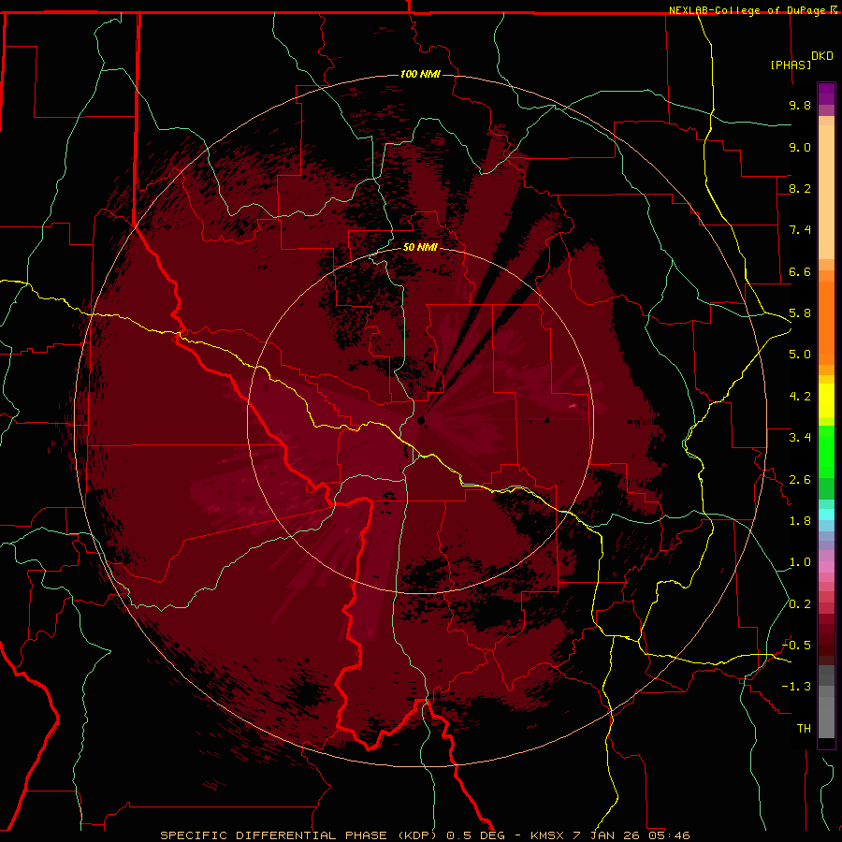Select the 9.0 value on the scale
842x842 pixels.
[x=800, y=147]
